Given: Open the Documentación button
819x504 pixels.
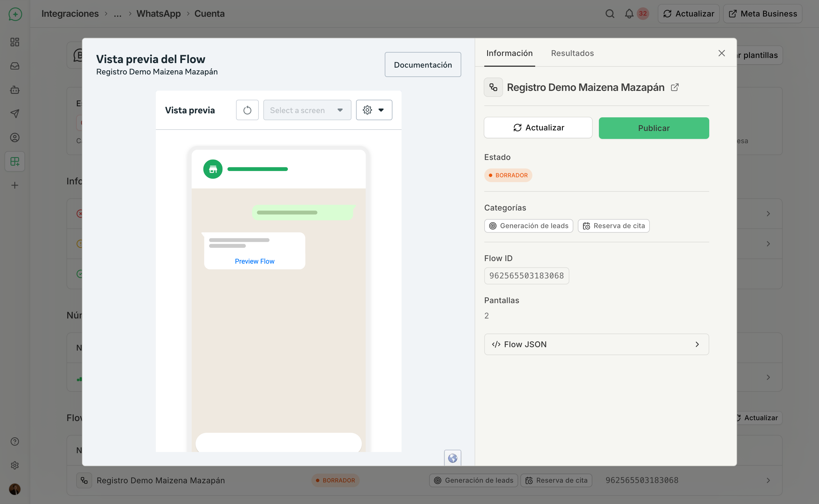Looking at the screenshot, I should click(x=423, y=65).
